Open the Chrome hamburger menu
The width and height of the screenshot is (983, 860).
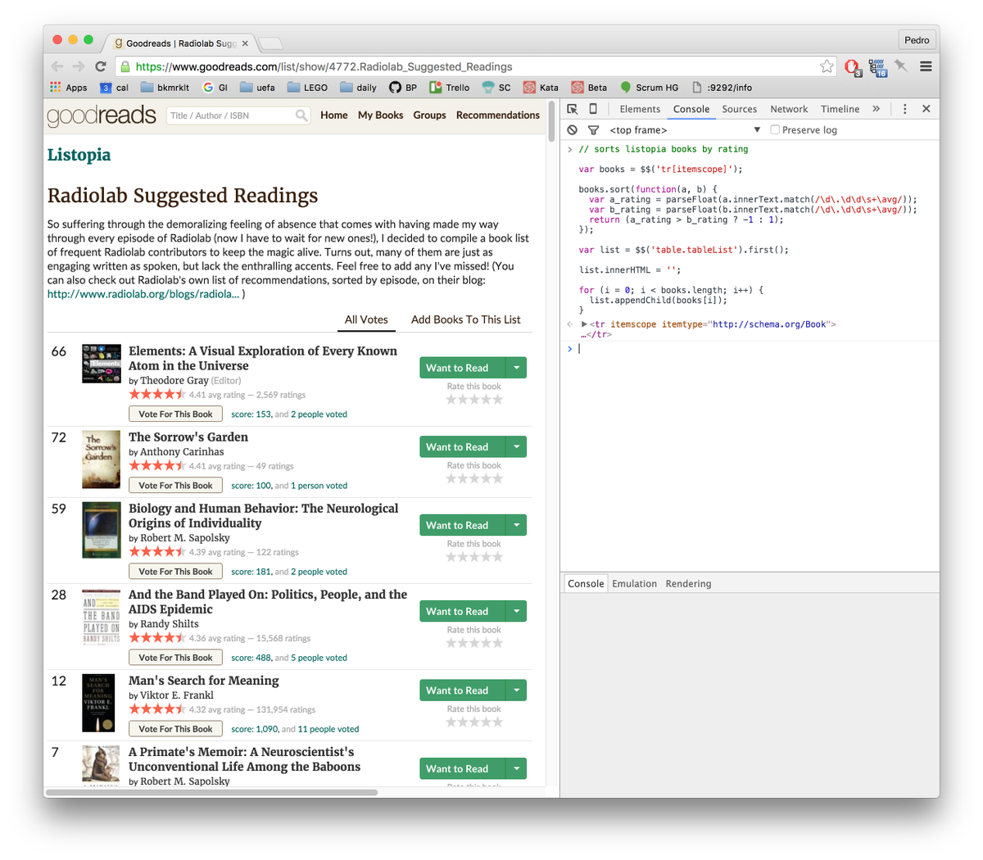tap(926, 66)
